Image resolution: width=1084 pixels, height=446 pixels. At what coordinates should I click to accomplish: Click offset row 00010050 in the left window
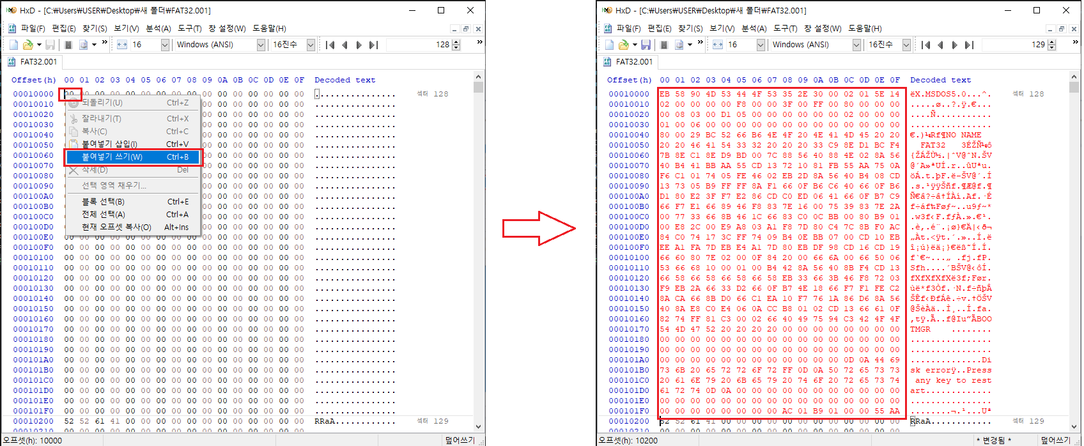coord(33,145)
